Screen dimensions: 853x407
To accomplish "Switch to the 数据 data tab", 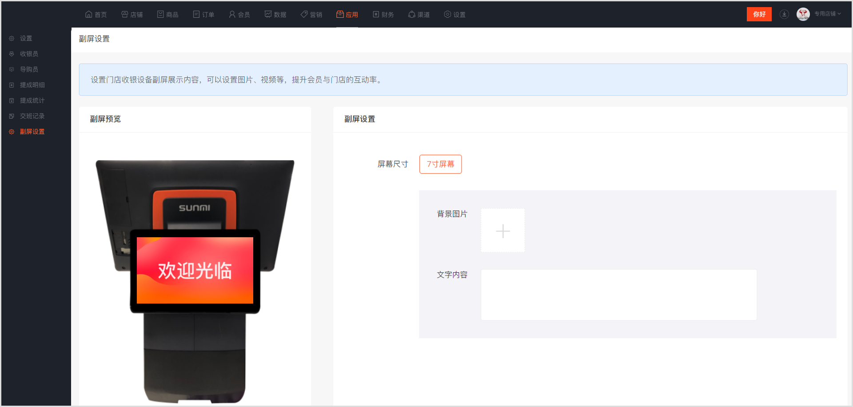I will point(275,14).
